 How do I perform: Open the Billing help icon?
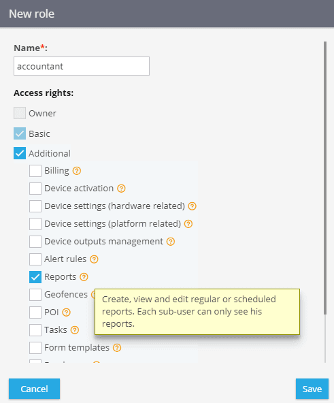(77, 171)
